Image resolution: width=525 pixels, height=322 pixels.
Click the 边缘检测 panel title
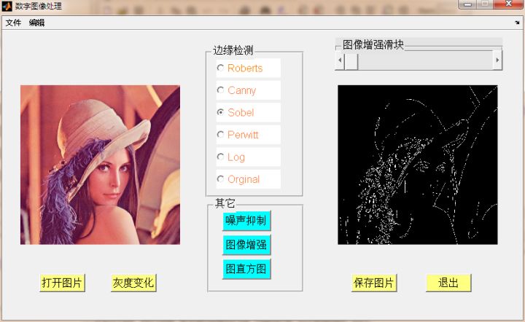coord(233,50)
